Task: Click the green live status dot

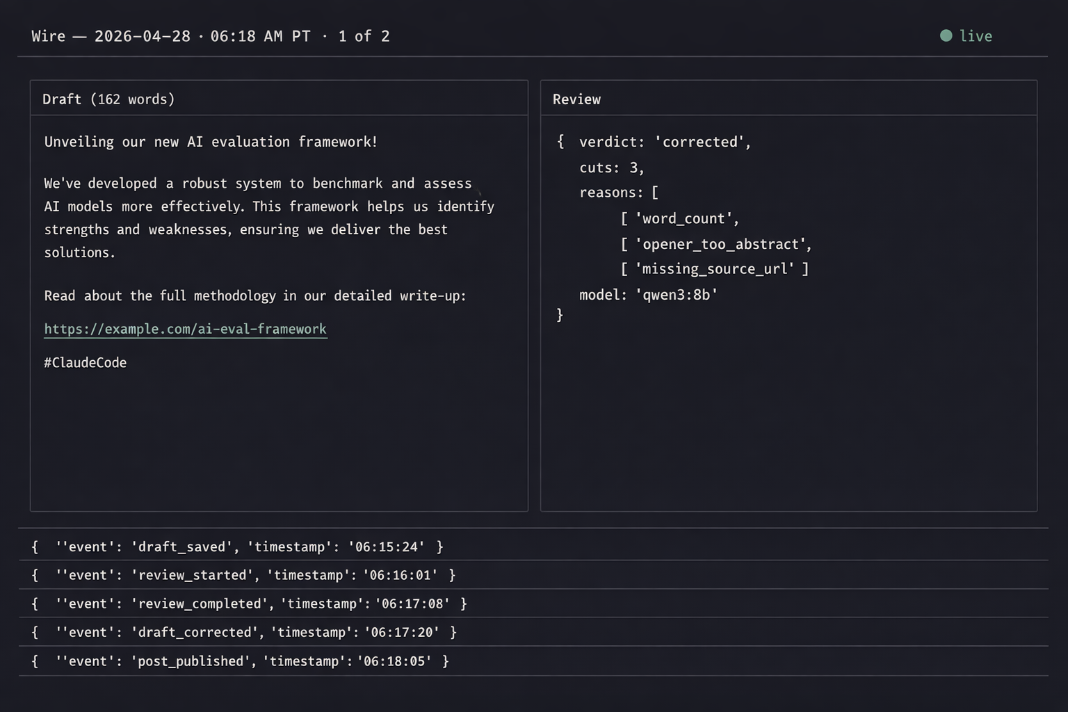Action: click(x=946, y=36)
